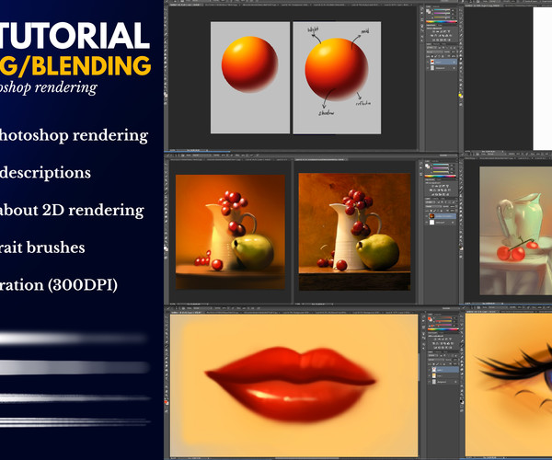Hide Layer 1 in top window layers panel
The height and width of the screenshot is (460, 552).
[428, 62]
